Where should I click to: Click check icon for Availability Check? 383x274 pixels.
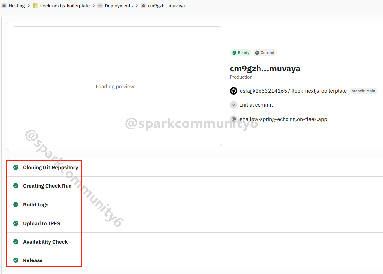tap(16, 242)
